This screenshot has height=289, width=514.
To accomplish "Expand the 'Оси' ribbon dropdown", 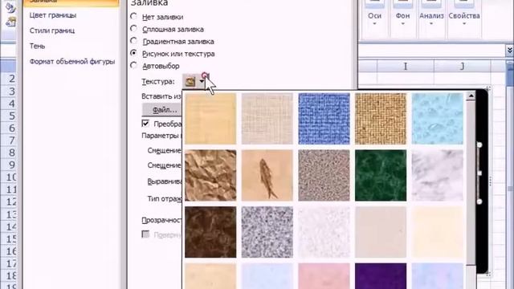I will tap(374, 16).
